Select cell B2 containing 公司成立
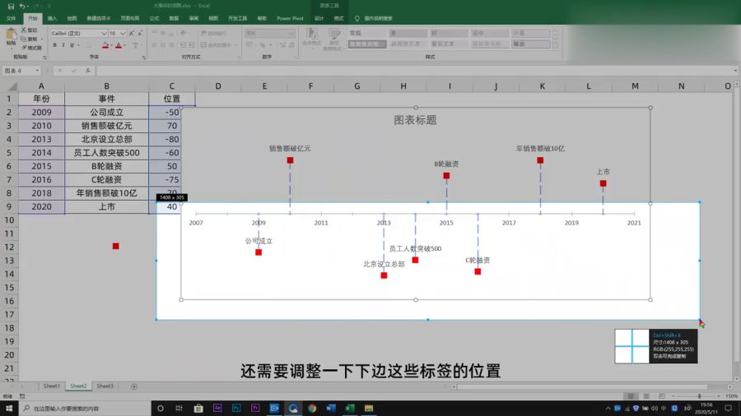This screenshot has height=416, width=741. (106, 113)
